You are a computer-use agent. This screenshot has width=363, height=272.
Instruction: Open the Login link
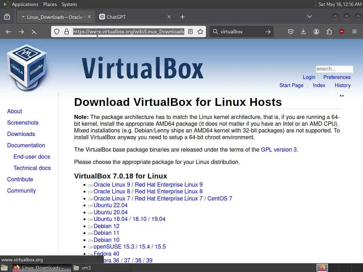tap(309, 77)
